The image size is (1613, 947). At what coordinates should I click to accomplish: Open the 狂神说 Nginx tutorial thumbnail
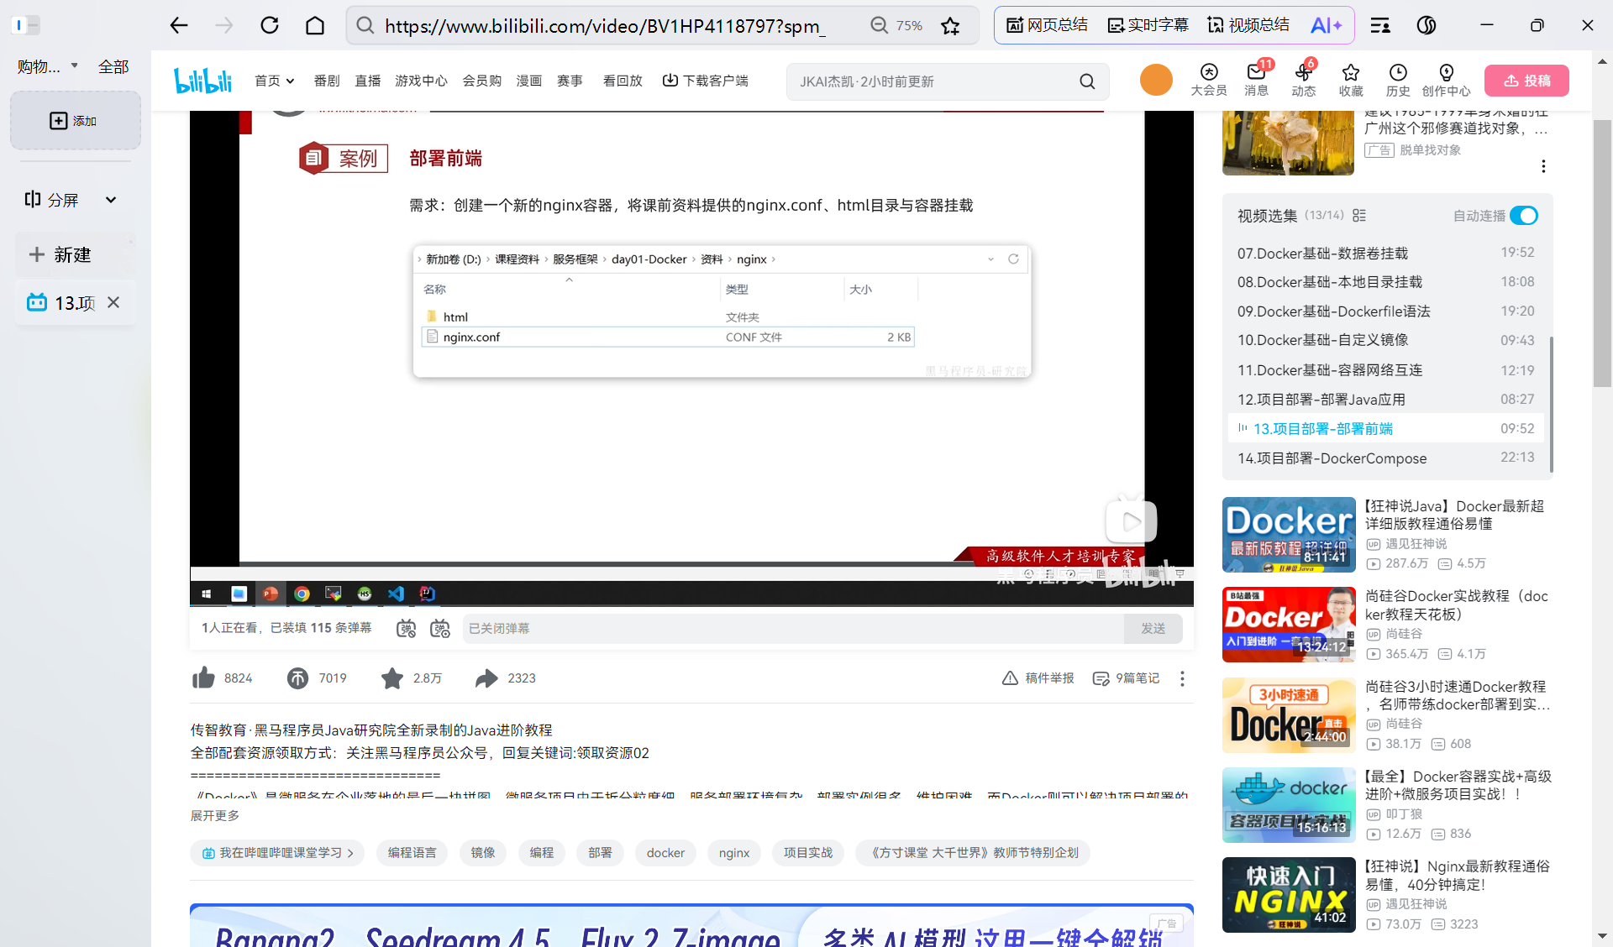pyautogui.click(x=1289, y=894)
